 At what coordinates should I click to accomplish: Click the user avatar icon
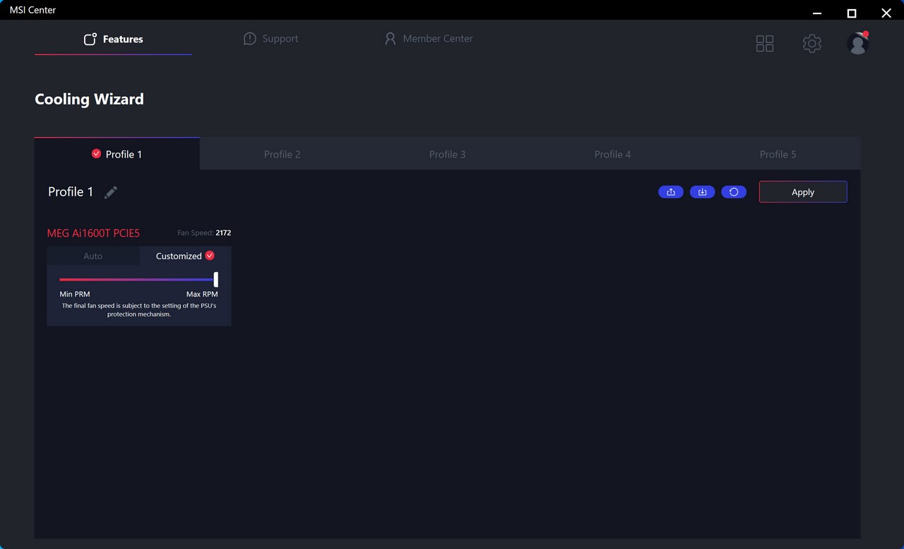857,44
